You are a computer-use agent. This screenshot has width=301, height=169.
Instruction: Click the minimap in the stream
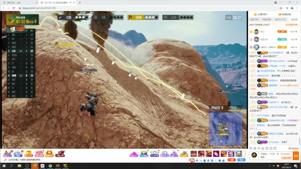tap(226, 128)
